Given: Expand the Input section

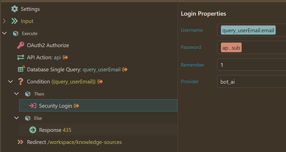Looking at the screenshot, I should pos(4,21).
